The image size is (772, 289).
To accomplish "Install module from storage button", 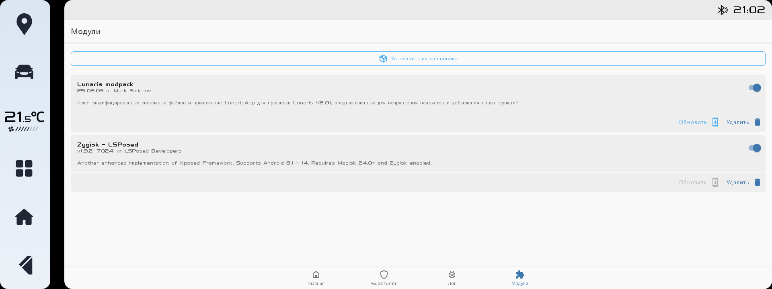I will [x=418, y=59].
